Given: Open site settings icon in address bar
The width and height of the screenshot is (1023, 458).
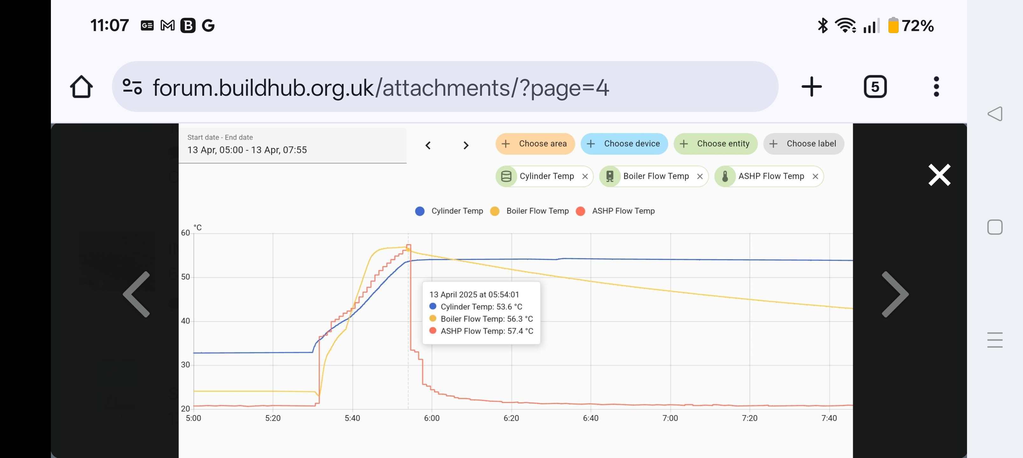Looking at the screenshot, I should 132,87.
